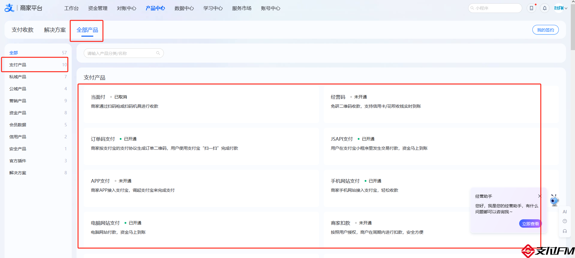Viewport: 575px width, 258px height.
Task: Switch to the 支付收款 tab
Action: 23,30
